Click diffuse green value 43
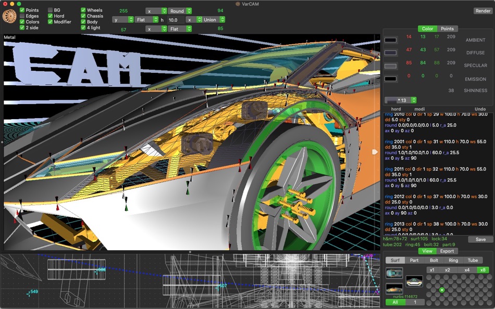Viewport: 495px width, 309px height. 423,50
